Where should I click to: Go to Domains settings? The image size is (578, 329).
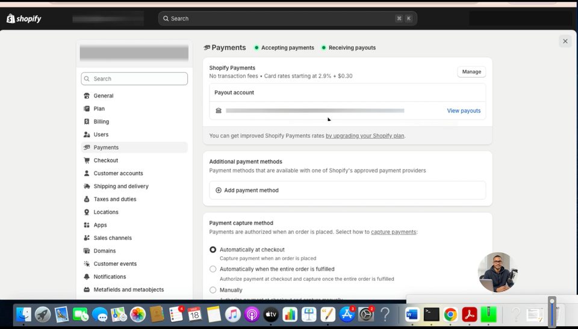pyautogui.click(x=104, y=251)
